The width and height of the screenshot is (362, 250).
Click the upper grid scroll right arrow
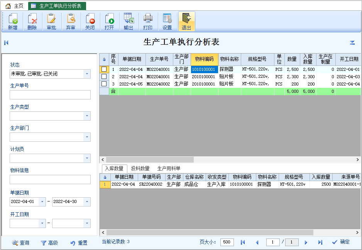coord(358,160)
